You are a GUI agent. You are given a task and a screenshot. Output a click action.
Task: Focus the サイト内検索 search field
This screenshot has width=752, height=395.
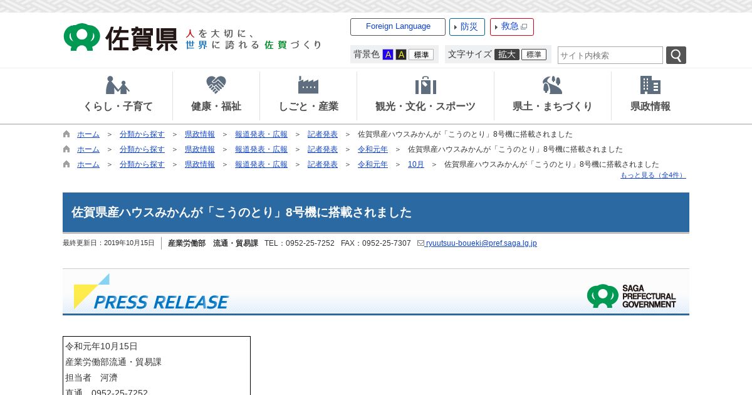pos(610,55)
